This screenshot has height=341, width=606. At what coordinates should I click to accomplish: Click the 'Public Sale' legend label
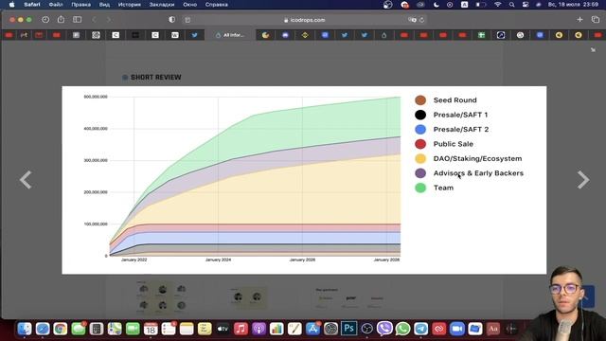(453, 144)
